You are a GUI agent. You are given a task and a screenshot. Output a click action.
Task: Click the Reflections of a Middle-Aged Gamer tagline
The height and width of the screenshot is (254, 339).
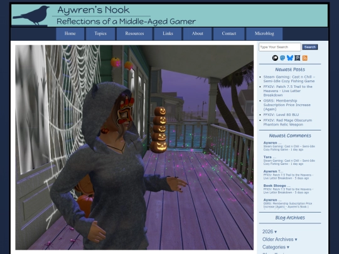(x=126, y=21)
